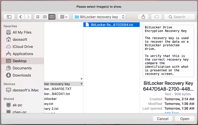
Task: Click the Cancel button
Action: click(163, 119)
